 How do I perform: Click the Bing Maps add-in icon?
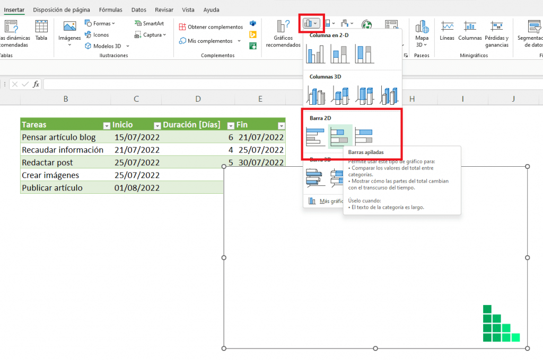click(253, 34)
